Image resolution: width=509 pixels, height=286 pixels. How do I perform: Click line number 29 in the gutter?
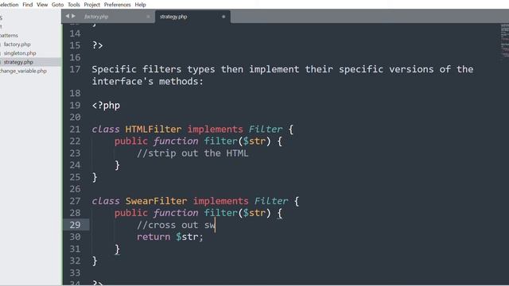[75, 225]
